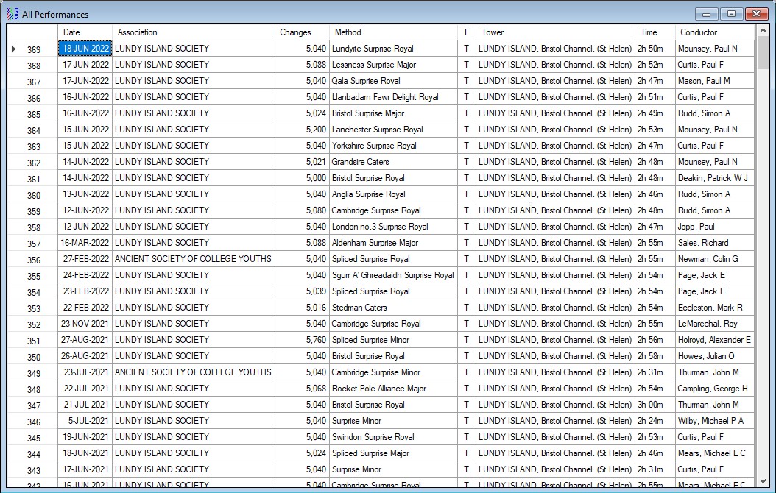
Task: Click the current row arrow indicator for row 369
Action: [13, 49]
